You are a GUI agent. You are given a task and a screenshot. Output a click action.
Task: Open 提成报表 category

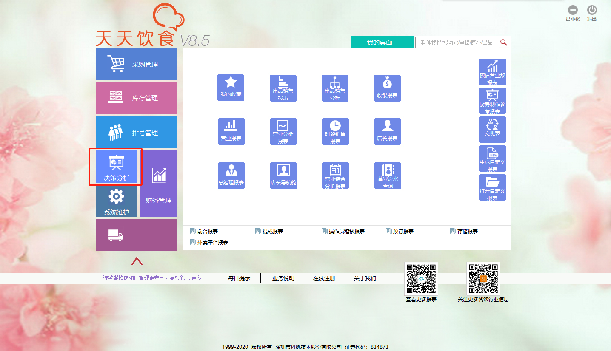[x=269, y=231]
